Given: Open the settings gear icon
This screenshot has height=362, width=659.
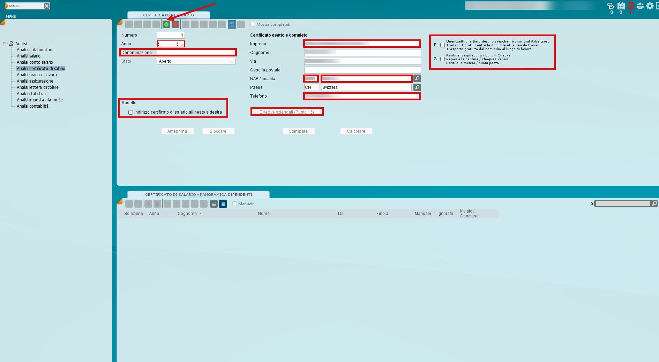Looking at the screenshot, I should pyautogui.click(x=650, y=6).
